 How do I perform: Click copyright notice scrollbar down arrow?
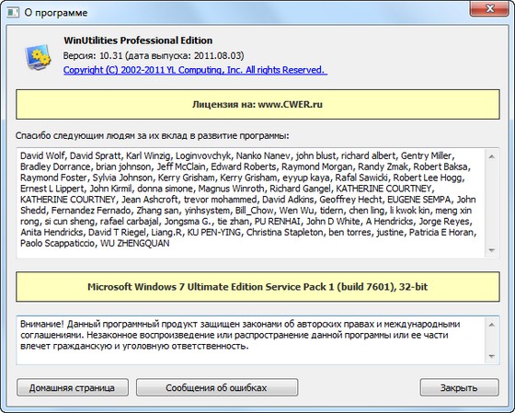492,356
